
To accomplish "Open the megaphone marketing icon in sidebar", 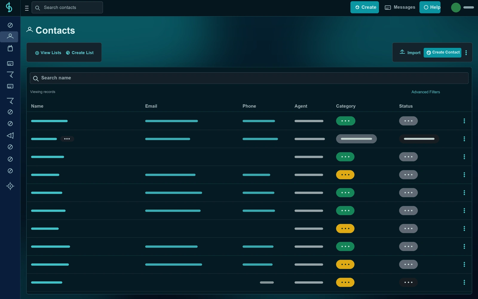I will [10, 135].
